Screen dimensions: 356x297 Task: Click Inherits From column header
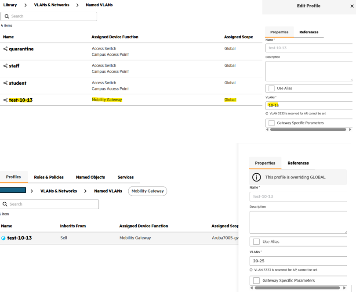tap(73, 226)
